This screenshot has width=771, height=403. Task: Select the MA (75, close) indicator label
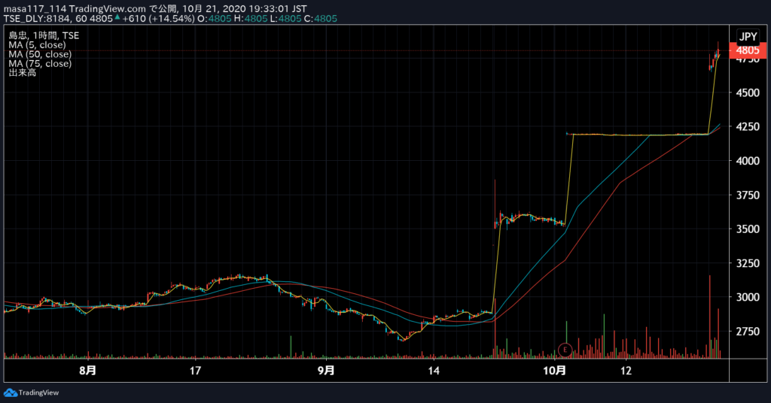pos(40,63)
